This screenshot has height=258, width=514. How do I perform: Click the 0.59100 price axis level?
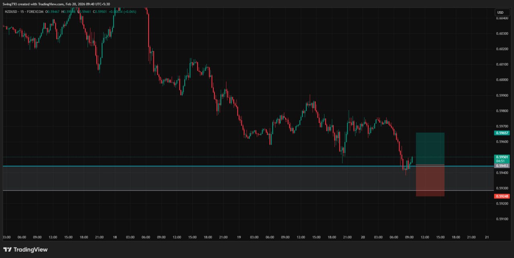coord(502,219)
